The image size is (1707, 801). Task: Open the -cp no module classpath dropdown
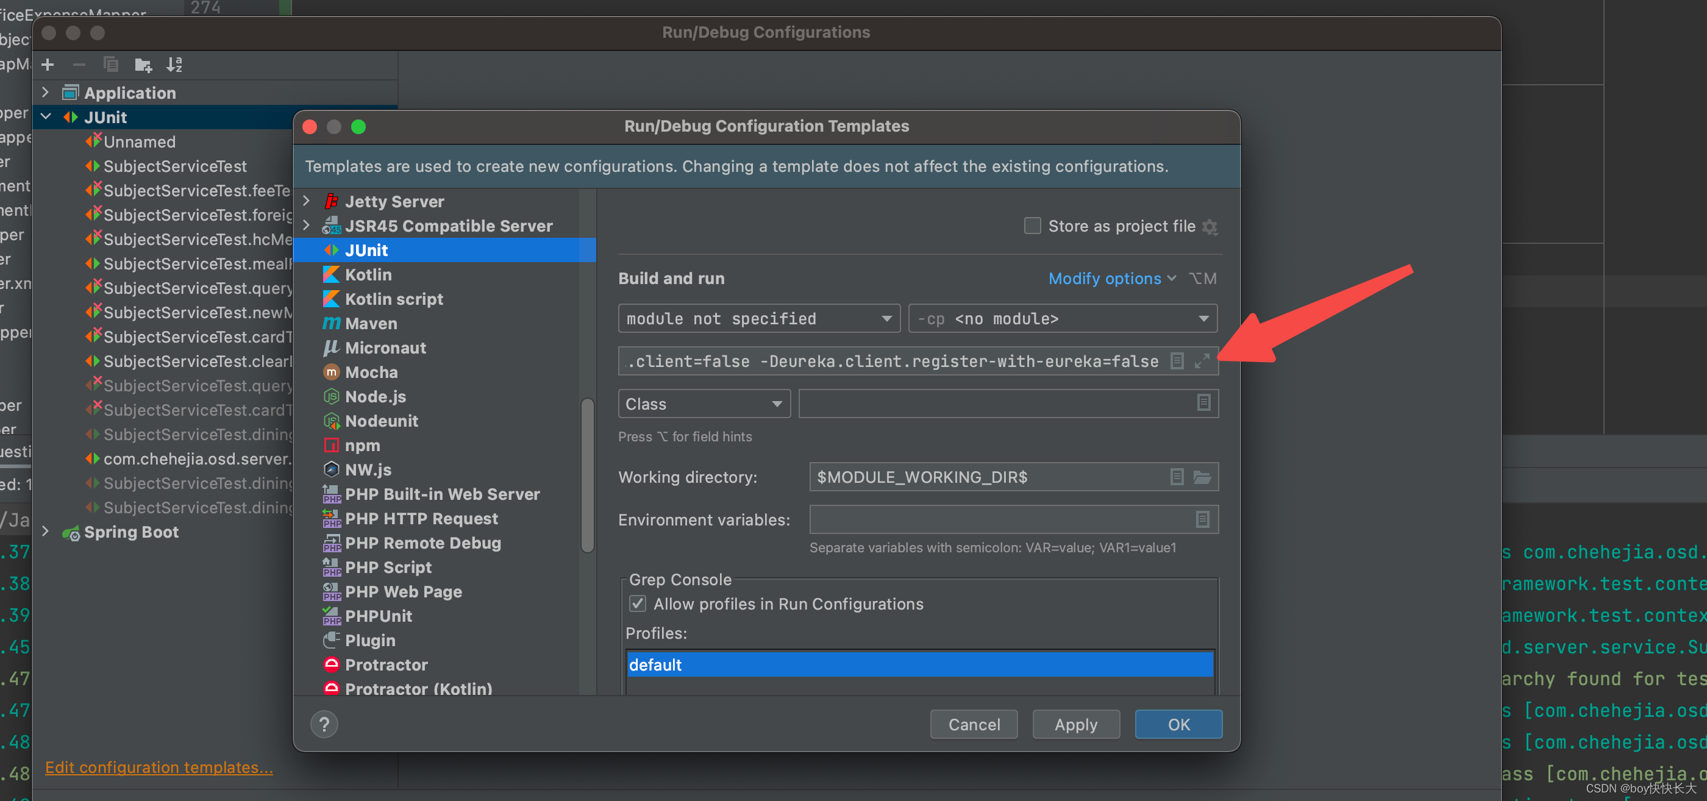[1063, 319]
